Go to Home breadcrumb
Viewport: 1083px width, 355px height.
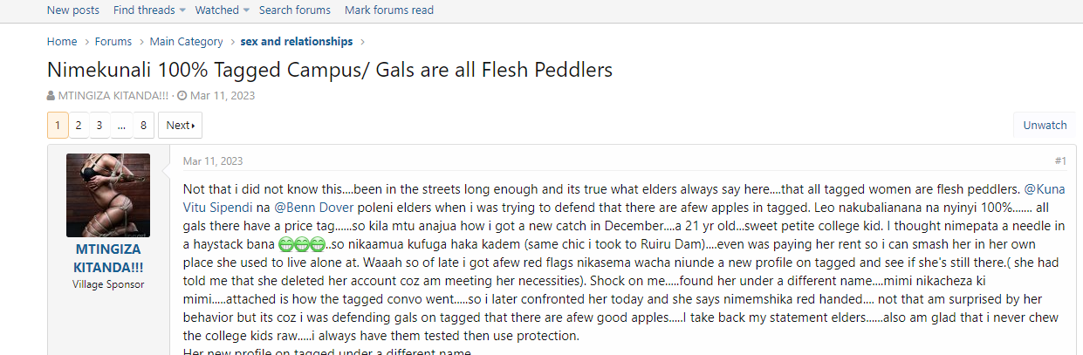point(62,42)
